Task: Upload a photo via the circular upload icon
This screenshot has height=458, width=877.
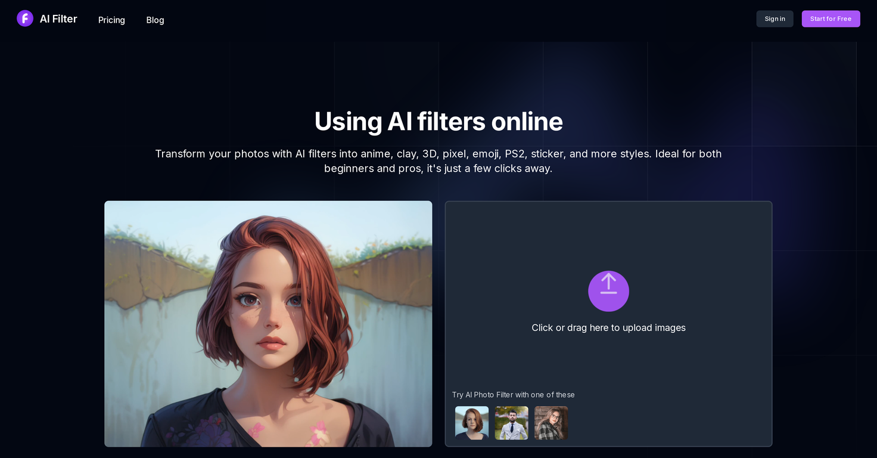Action: (x=608, y=291)
